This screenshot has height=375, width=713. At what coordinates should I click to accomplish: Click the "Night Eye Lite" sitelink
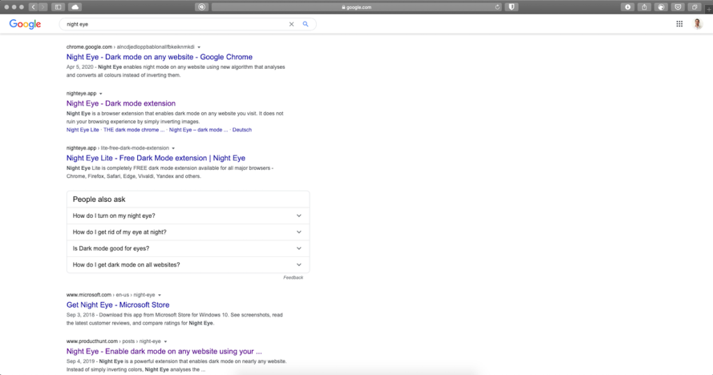(83, 130)
